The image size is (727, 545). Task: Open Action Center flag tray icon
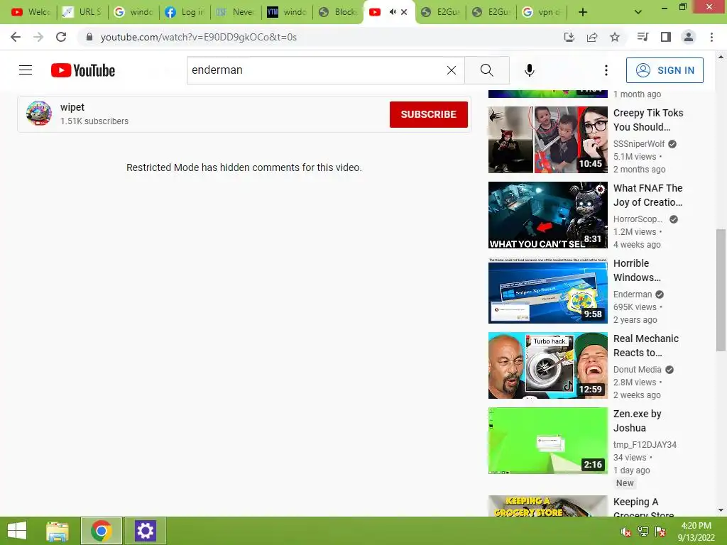click(x=660, y=532)
